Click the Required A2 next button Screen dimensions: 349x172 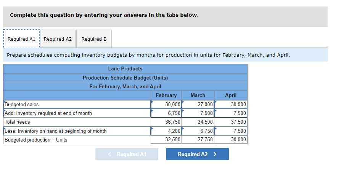[197, 154]
